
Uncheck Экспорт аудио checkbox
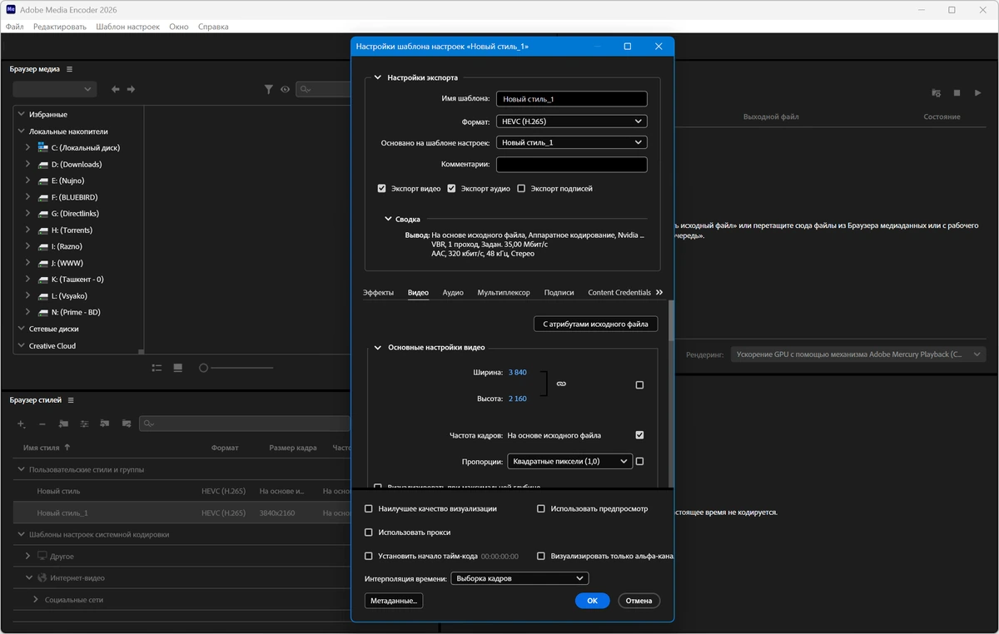pos(452,189)
